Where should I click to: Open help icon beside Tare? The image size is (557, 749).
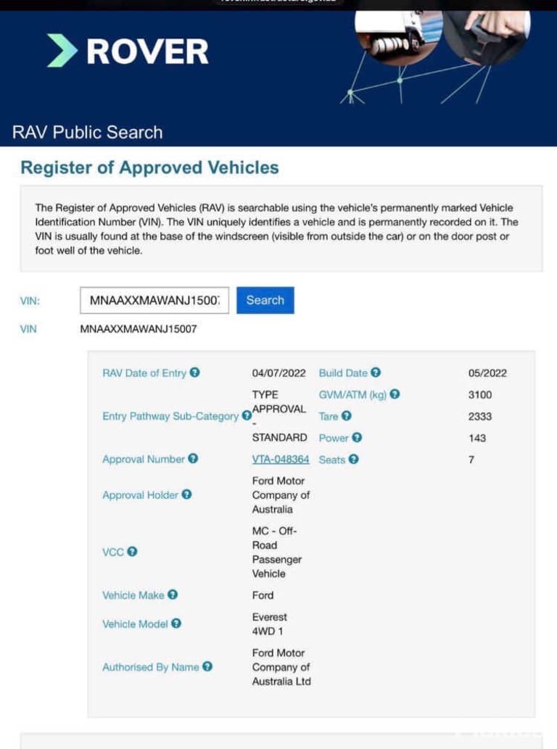click(x=347, y=416)
